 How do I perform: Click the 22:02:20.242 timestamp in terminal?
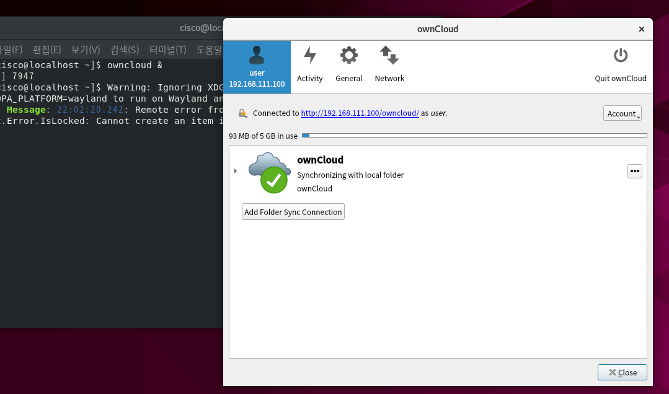click(90, 110)
